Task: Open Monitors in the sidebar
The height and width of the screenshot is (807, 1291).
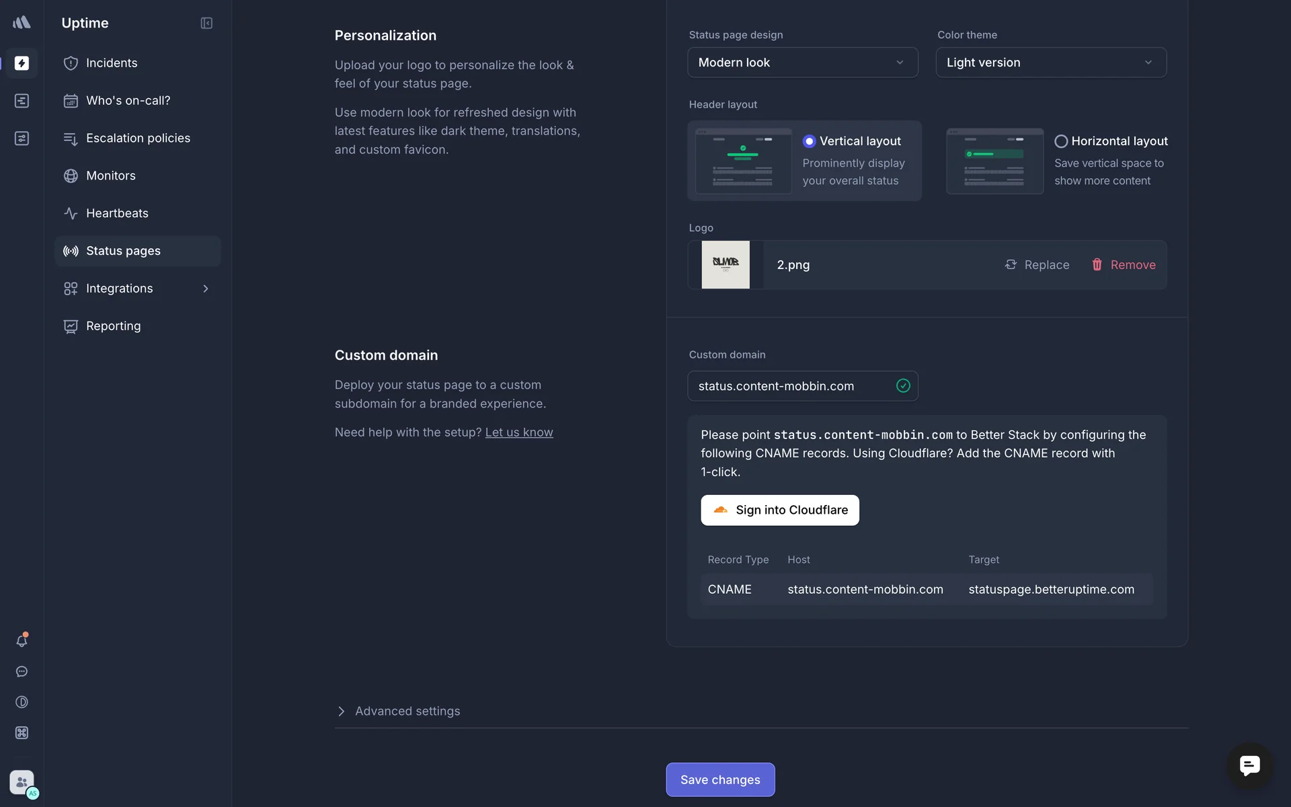Action: 111,176
